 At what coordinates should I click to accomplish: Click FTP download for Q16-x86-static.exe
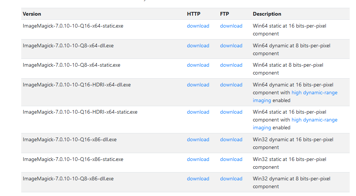[231, 159]
